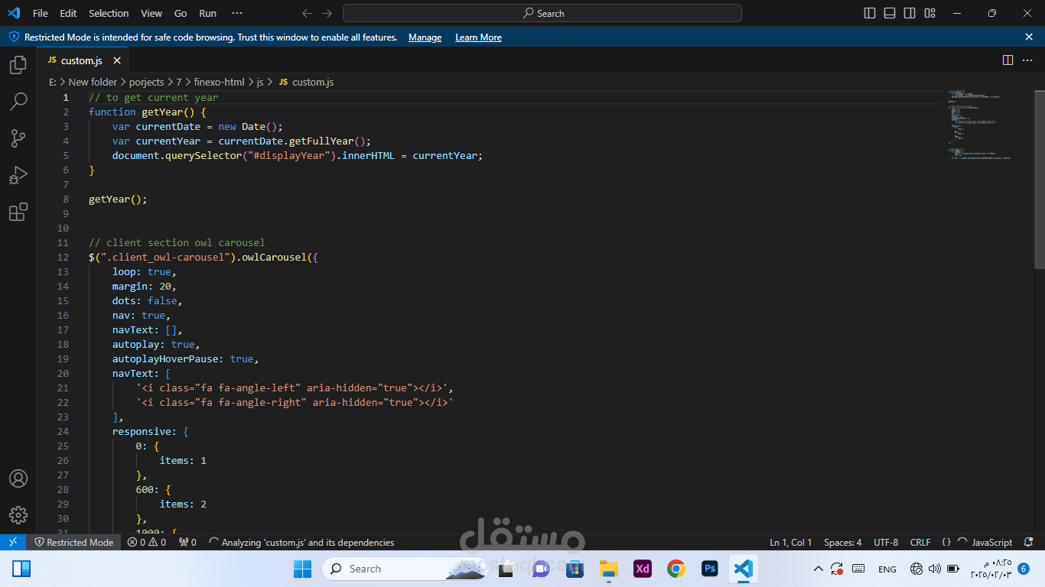Screen dimensions: 1045x587
Task: Open the File menu
Action: point(40,13)
